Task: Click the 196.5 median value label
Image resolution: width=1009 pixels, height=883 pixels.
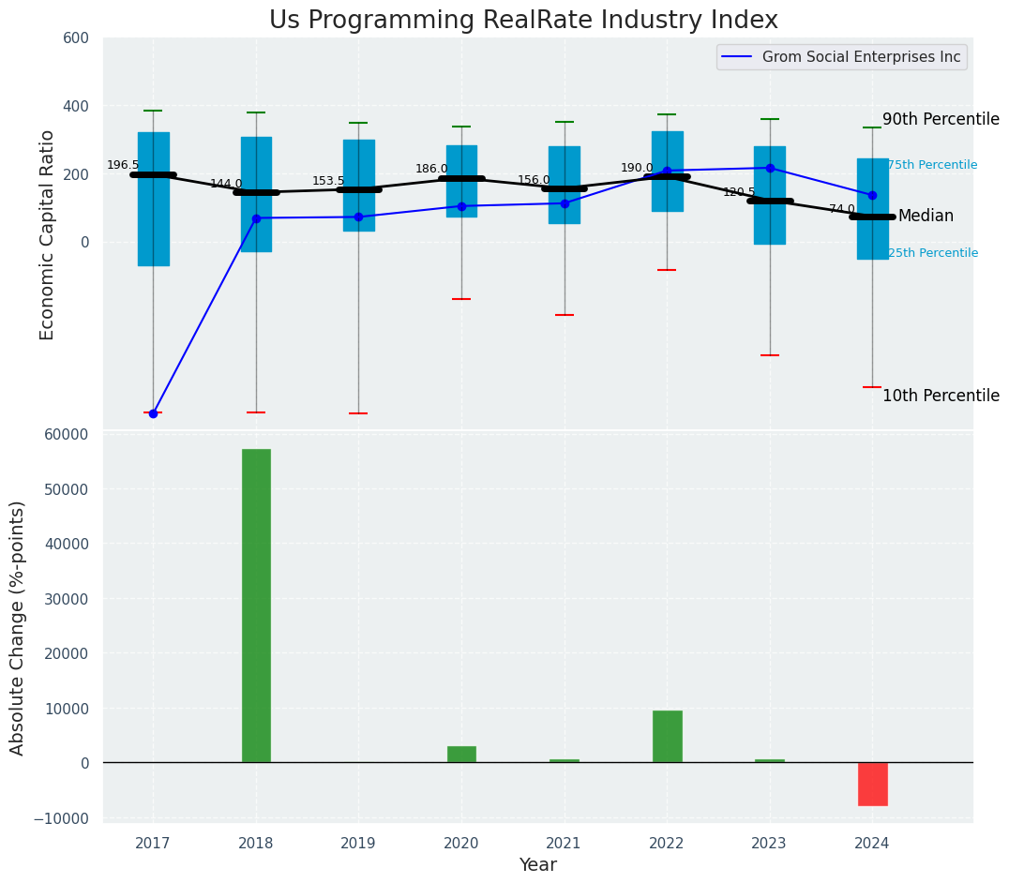Action: coord(123,165)
